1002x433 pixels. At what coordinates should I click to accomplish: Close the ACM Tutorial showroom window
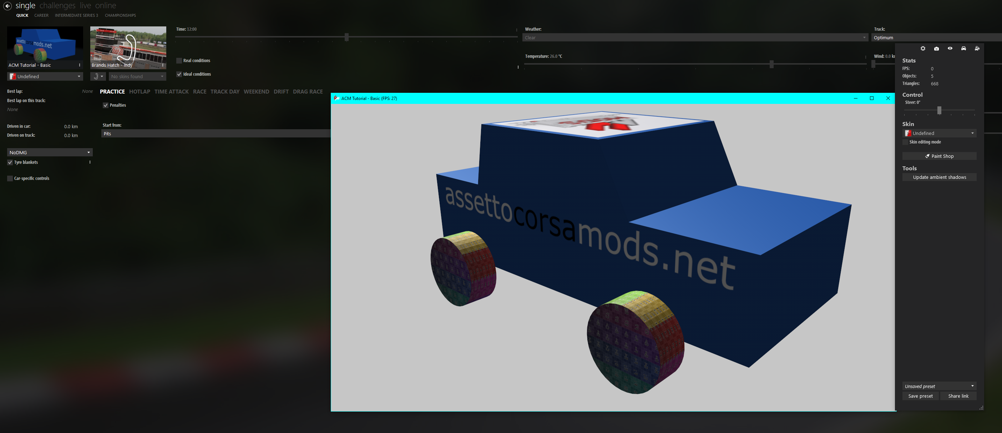888,98
